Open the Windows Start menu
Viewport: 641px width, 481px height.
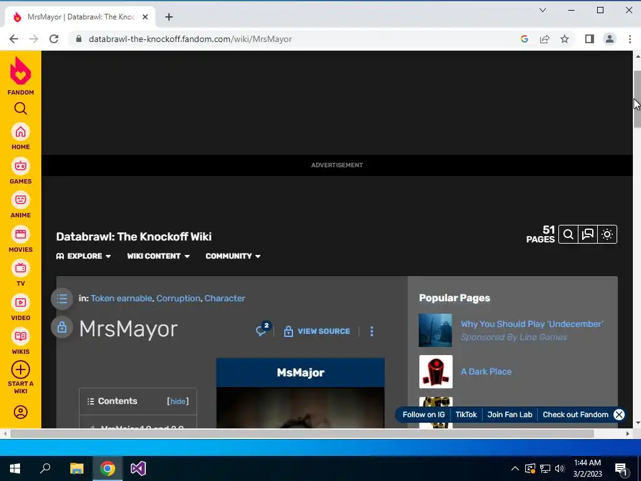tap(15, 468)
